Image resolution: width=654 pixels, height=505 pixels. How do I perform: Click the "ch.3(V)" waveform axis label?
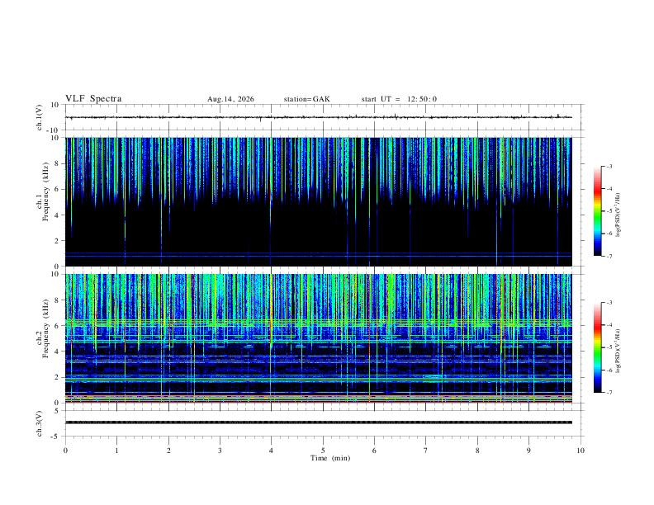point(40,424)
